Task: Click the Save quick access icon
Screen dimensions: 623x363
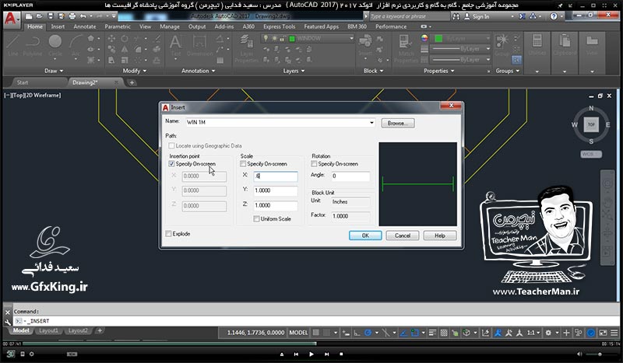Action: [x=51, y=16]
